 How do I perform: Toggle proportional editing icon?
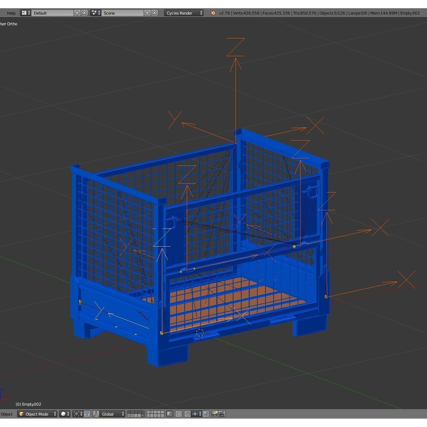[179, 414]
